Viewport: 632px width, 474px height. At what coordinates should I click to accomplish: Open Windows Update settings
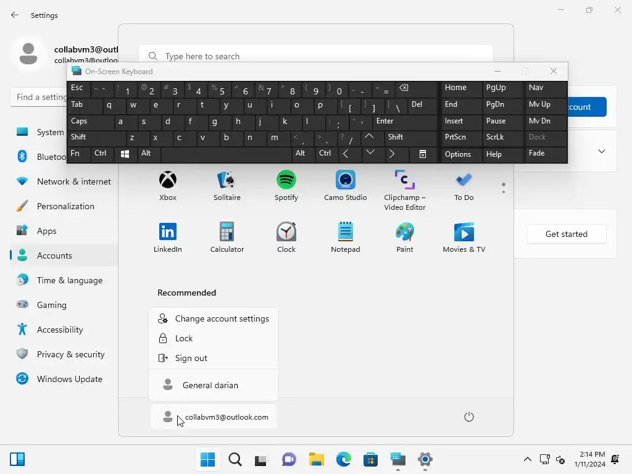(64, 380)
